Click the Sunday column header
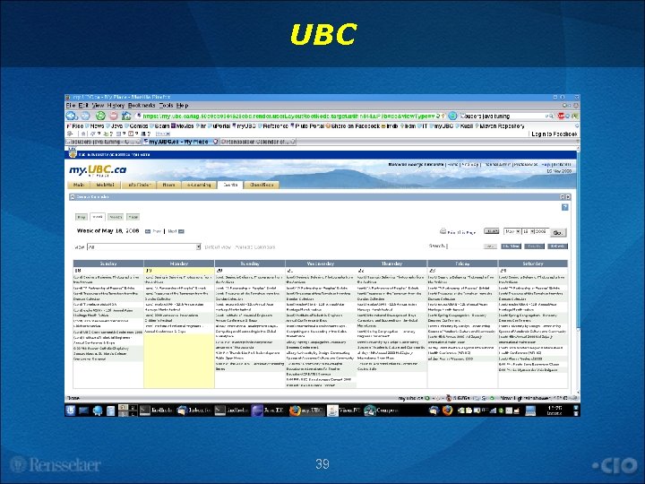This screenshot has width=645, height=484. coord(108,264)
